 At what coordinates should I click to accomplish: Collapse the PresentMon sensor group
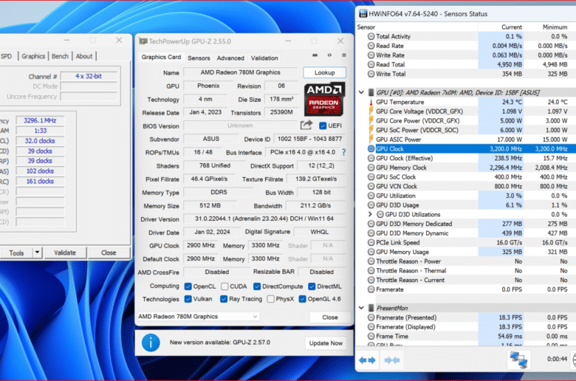361,308
